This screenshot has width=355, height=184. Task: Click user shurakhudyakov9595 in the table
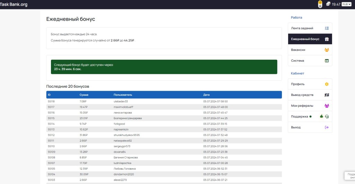[127, 135]
